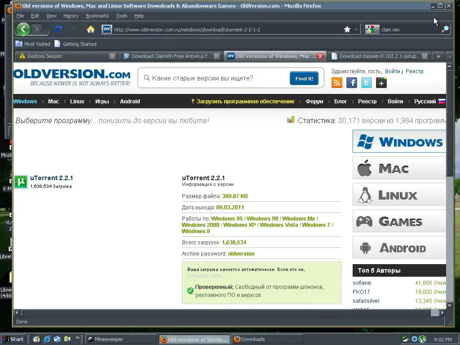Close the Old versions of Windows tab
Screen dimensions: 460x345
[320, 56]
